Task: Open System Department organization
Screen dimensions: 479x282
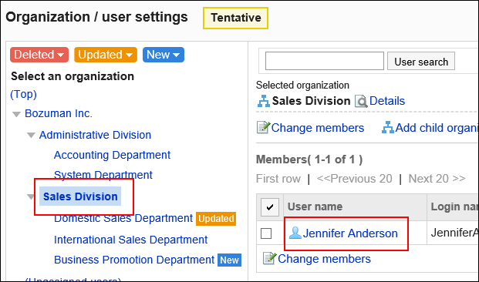Action: click(103, 175)
